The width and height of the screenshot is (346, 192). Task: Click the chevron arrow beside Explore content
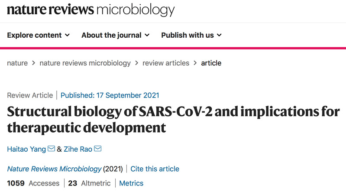67,35
